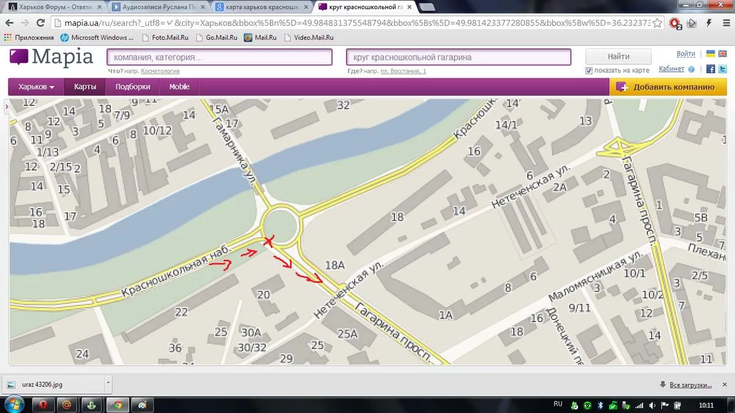Click the browser forward arrow
The image size is (735, 413).
pyautogui.click(x=25, y=23)
